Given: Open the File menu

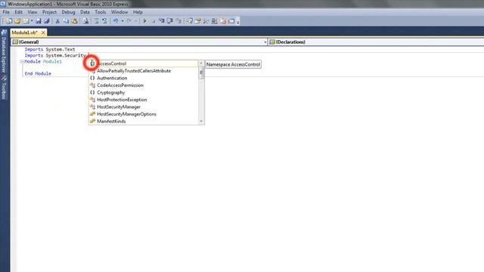Looking at the screenshot, I should click(x=6, y=12).
